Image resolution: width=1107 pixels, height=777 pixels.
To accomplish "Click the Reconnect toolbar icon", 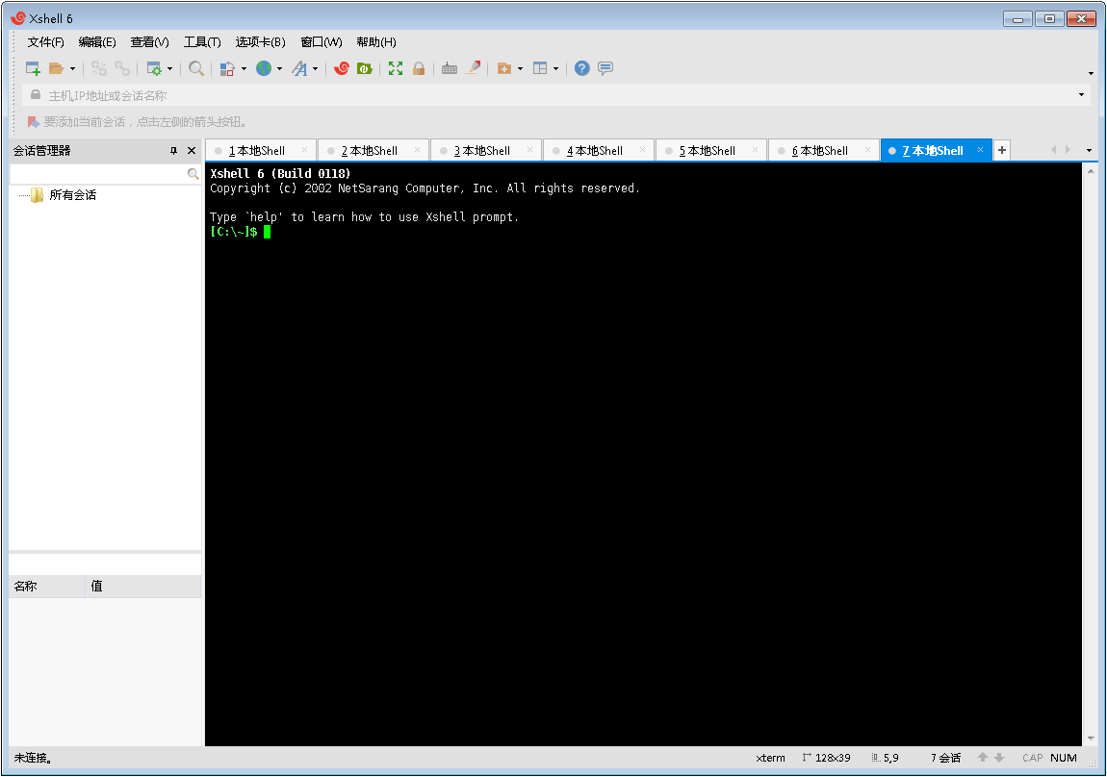I will pyautogui.click(x=99, y=68).
